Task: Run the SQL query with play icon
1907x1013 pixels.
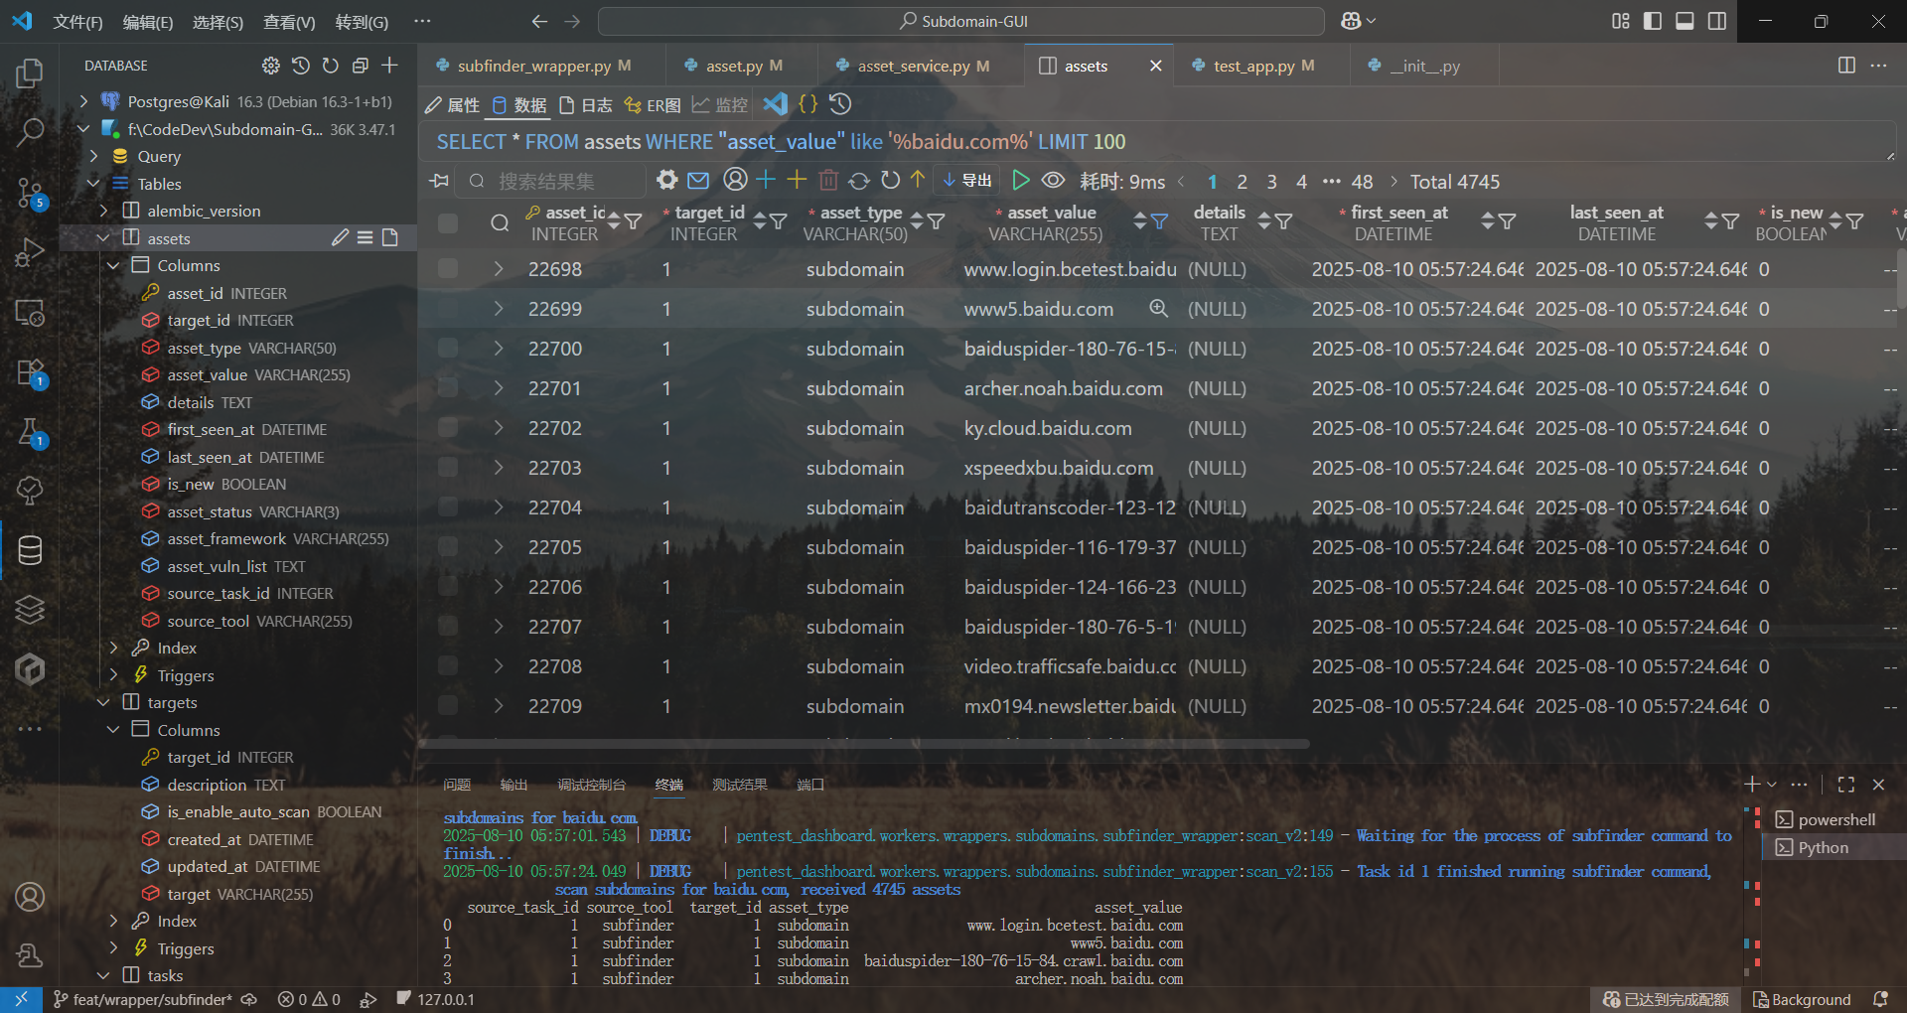Action: (1020, 180)
